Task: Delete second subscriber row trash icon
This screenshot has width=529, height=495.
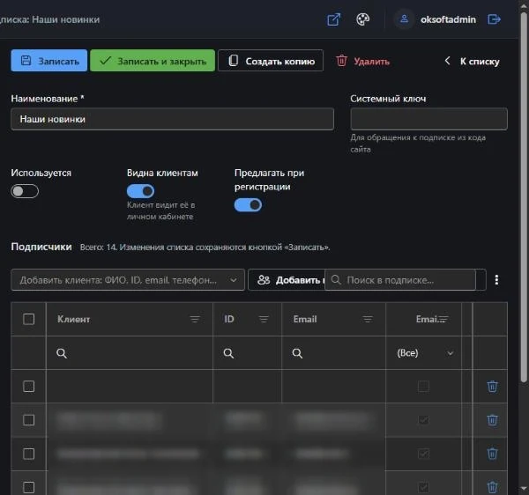Action: (x=492, y=420)
